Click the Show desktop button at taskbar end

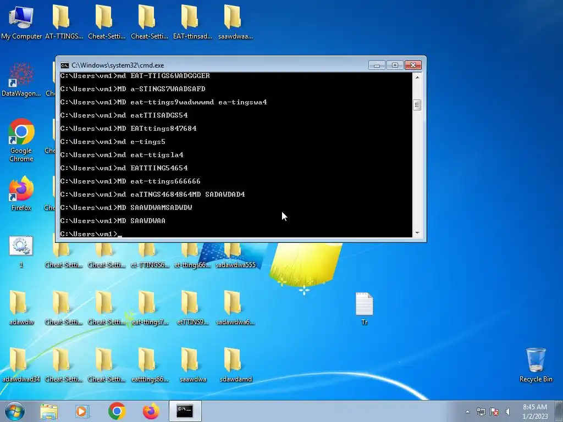click(559, 412)
